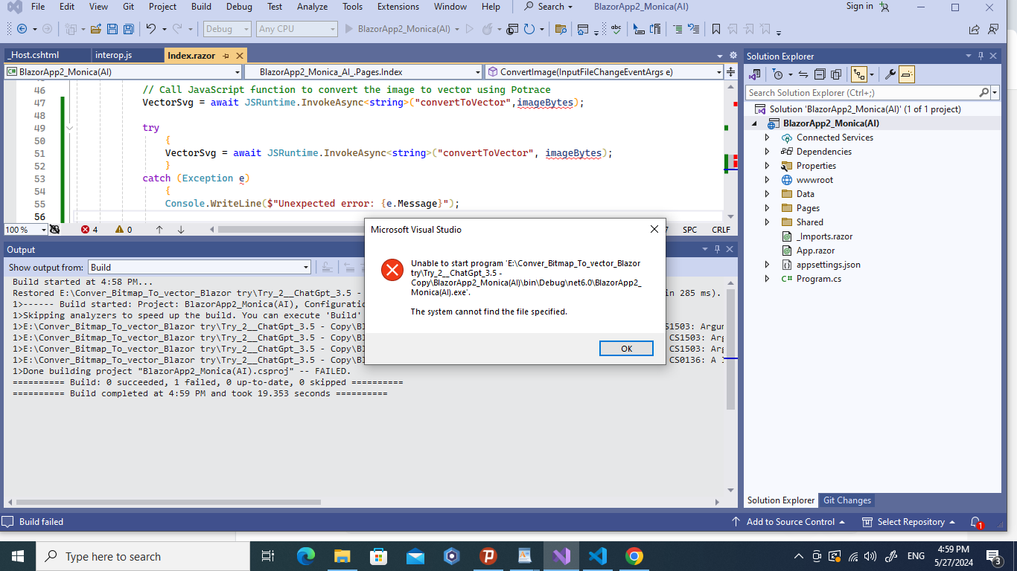This screenshot has width=1017, height=571.
Task: Click the Live Share icon at top right
Action: point(974,29)
